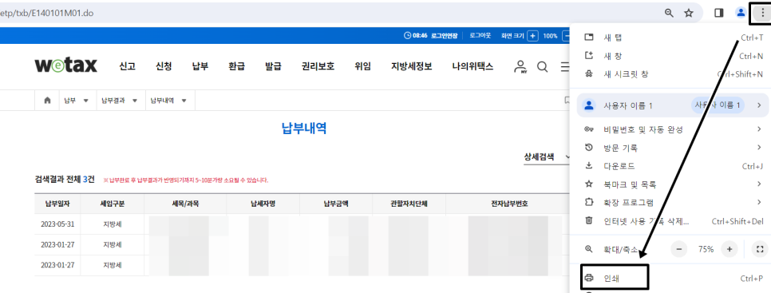Click 지방세 in the 2023-05-31 row
Image resolution: width=771 pixels, height=293 pixels.
pyautogui.click(x=113, y=224)
